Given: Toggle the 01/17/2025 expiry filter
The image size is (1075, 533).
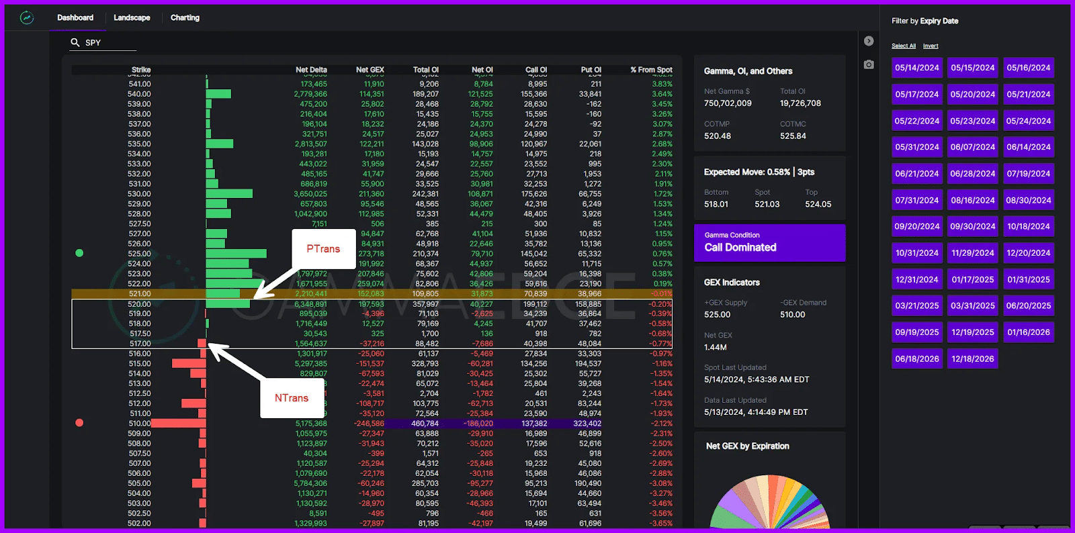Looking at the screenshot, I should [x=972, y=280].
